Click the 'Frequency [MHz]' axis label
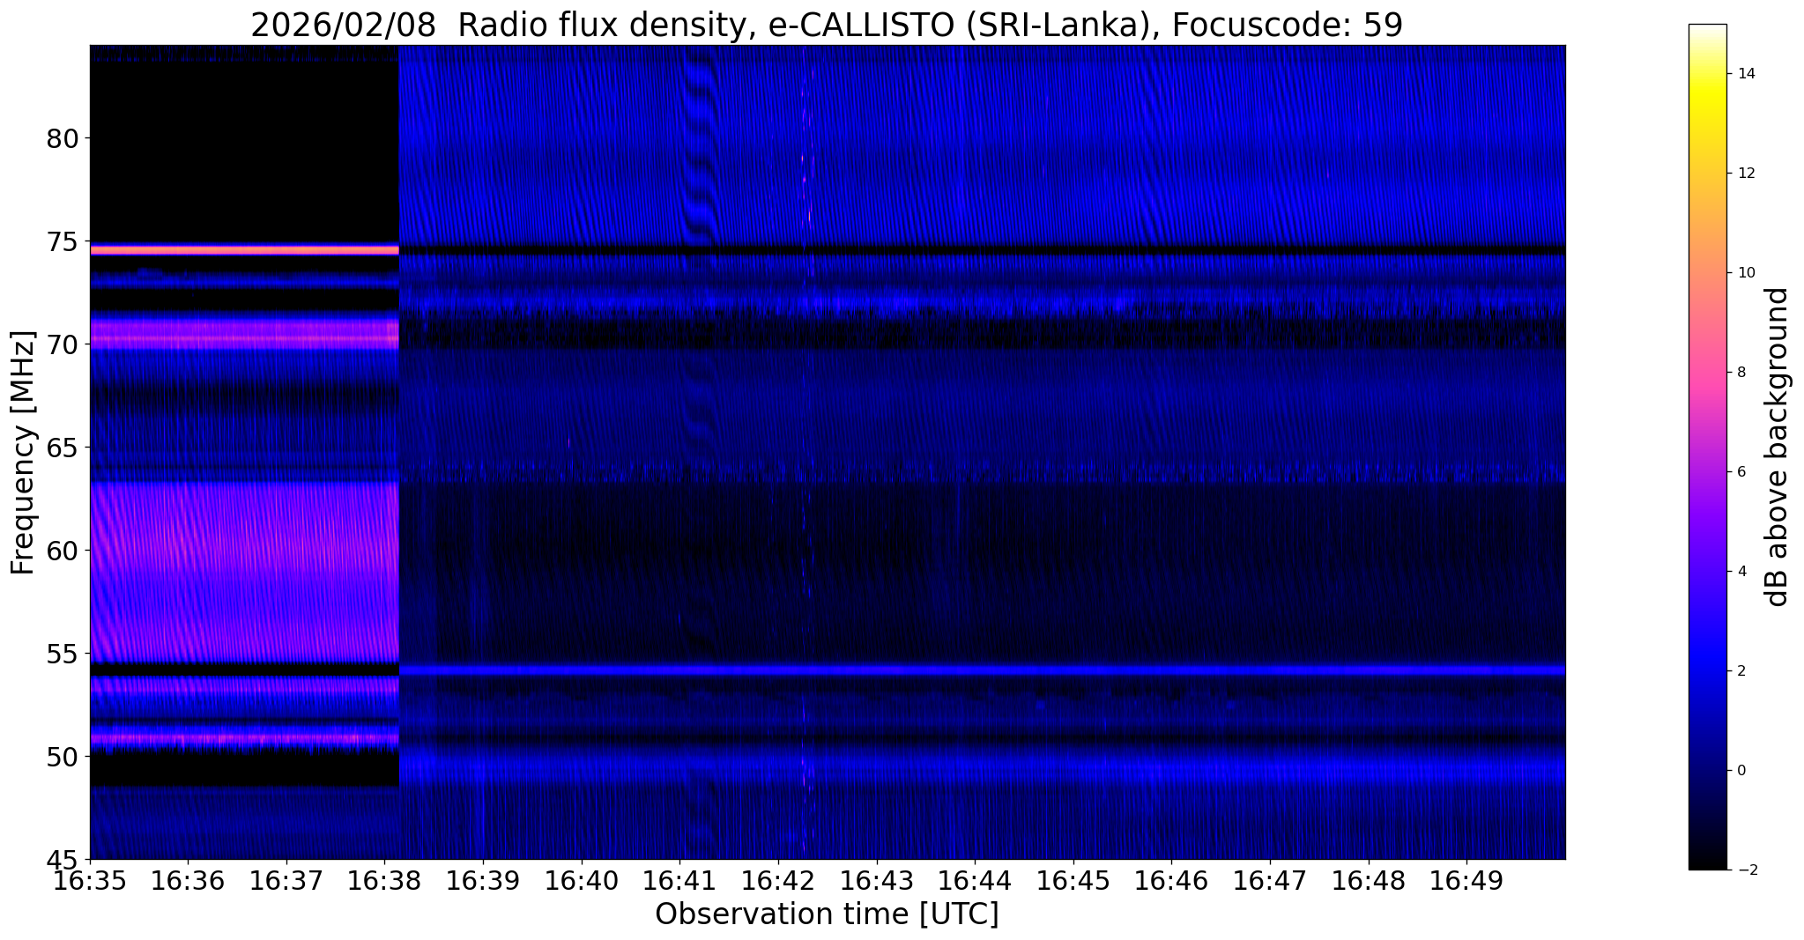 (23, 453)
